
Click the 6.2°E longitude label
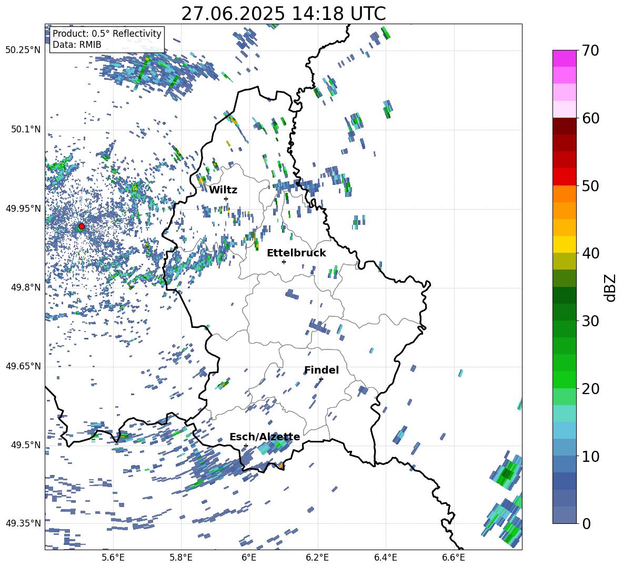pos(317,557)
